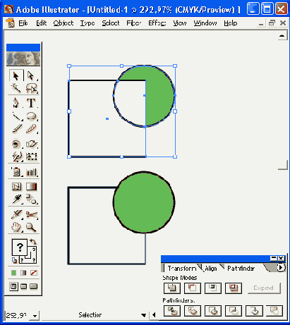Click the Merge pathfinder button

click(x=213, y=311)
